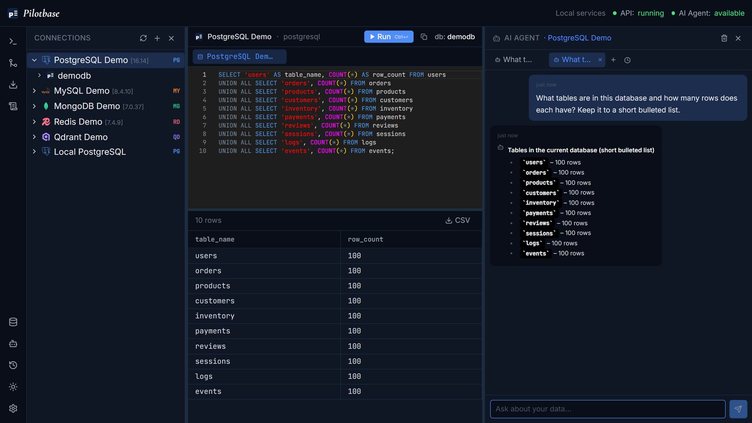This screenshot has height=423, width=752.
Task: Expand the Qdrant Demo connection
Action: [34, 137]
